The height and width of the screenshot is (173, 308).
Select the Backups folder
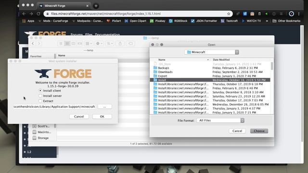(210, 68)
